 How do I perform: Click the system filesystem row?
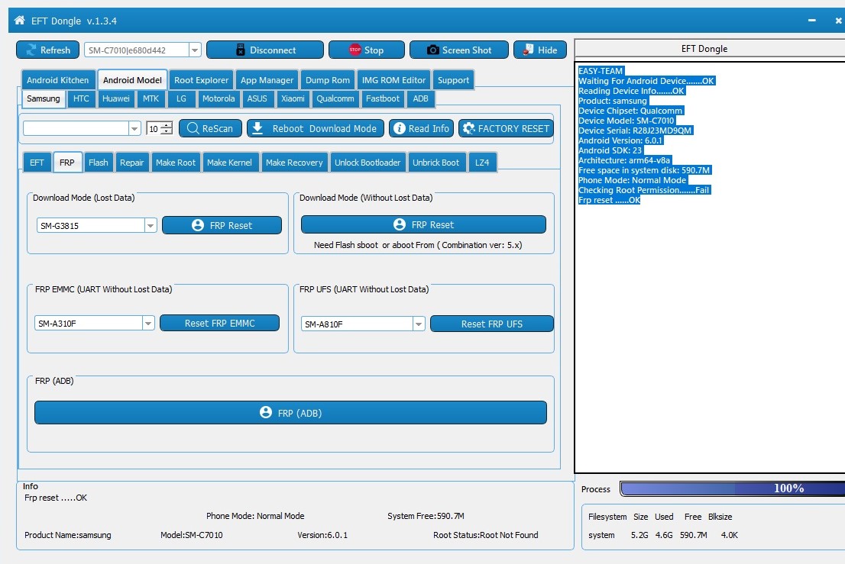(663, 535)
